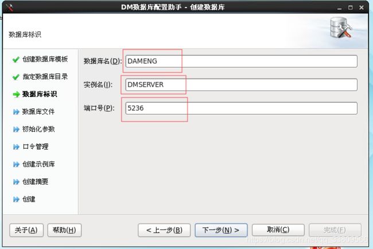Viewport: 373px width, 249px height.
Task: Select the 数据库文件 step
Action: tap(38, 111)
